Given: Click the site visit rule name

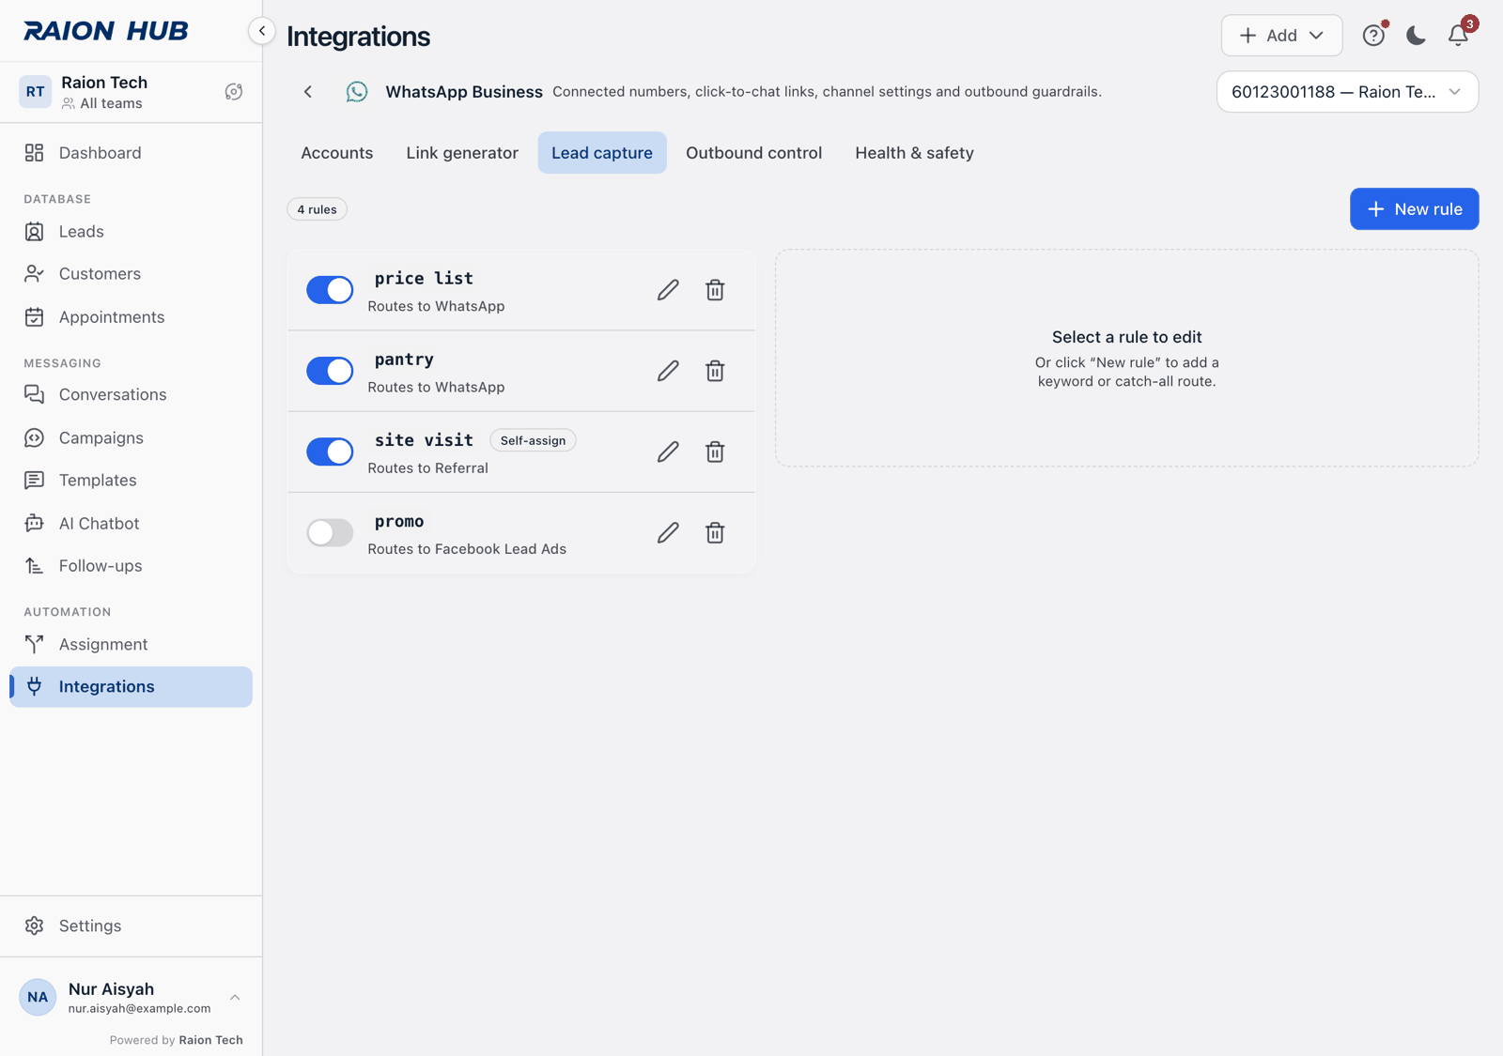Looking at the screenshot, I should click(x=424, y=440).
